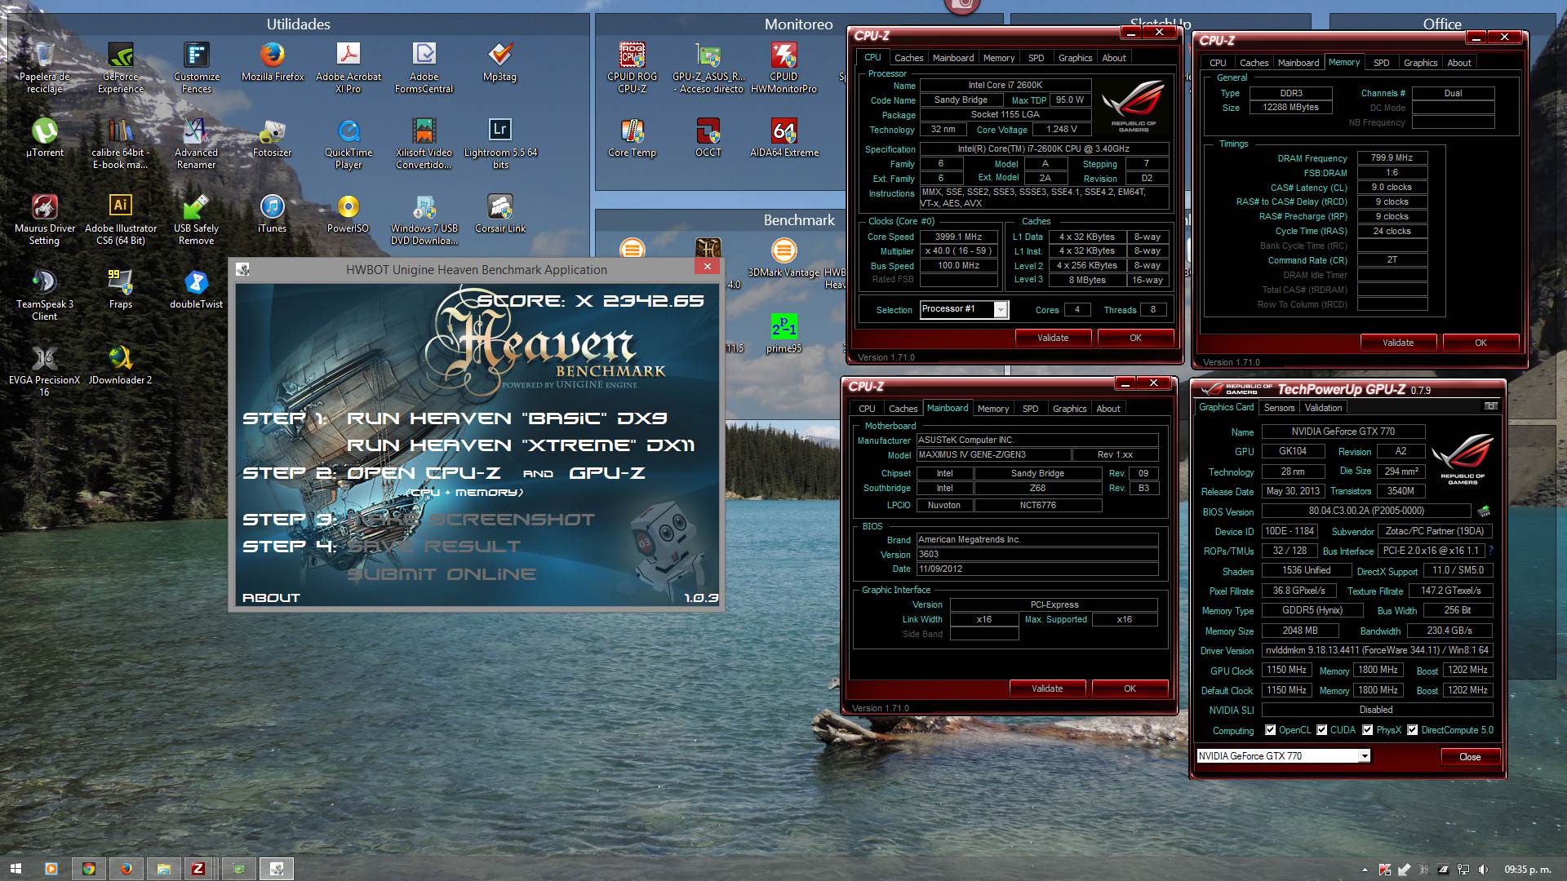The height and width of the screenshot is (881, 1567).
Task: Open Adobe FormsCentral desktop icon
Action: pyautogui.click(x=424, y=67)
